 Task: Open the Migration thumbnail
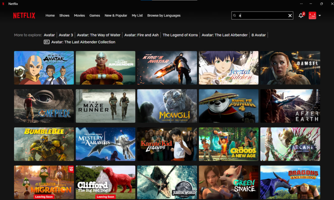[x=44, y=182]
